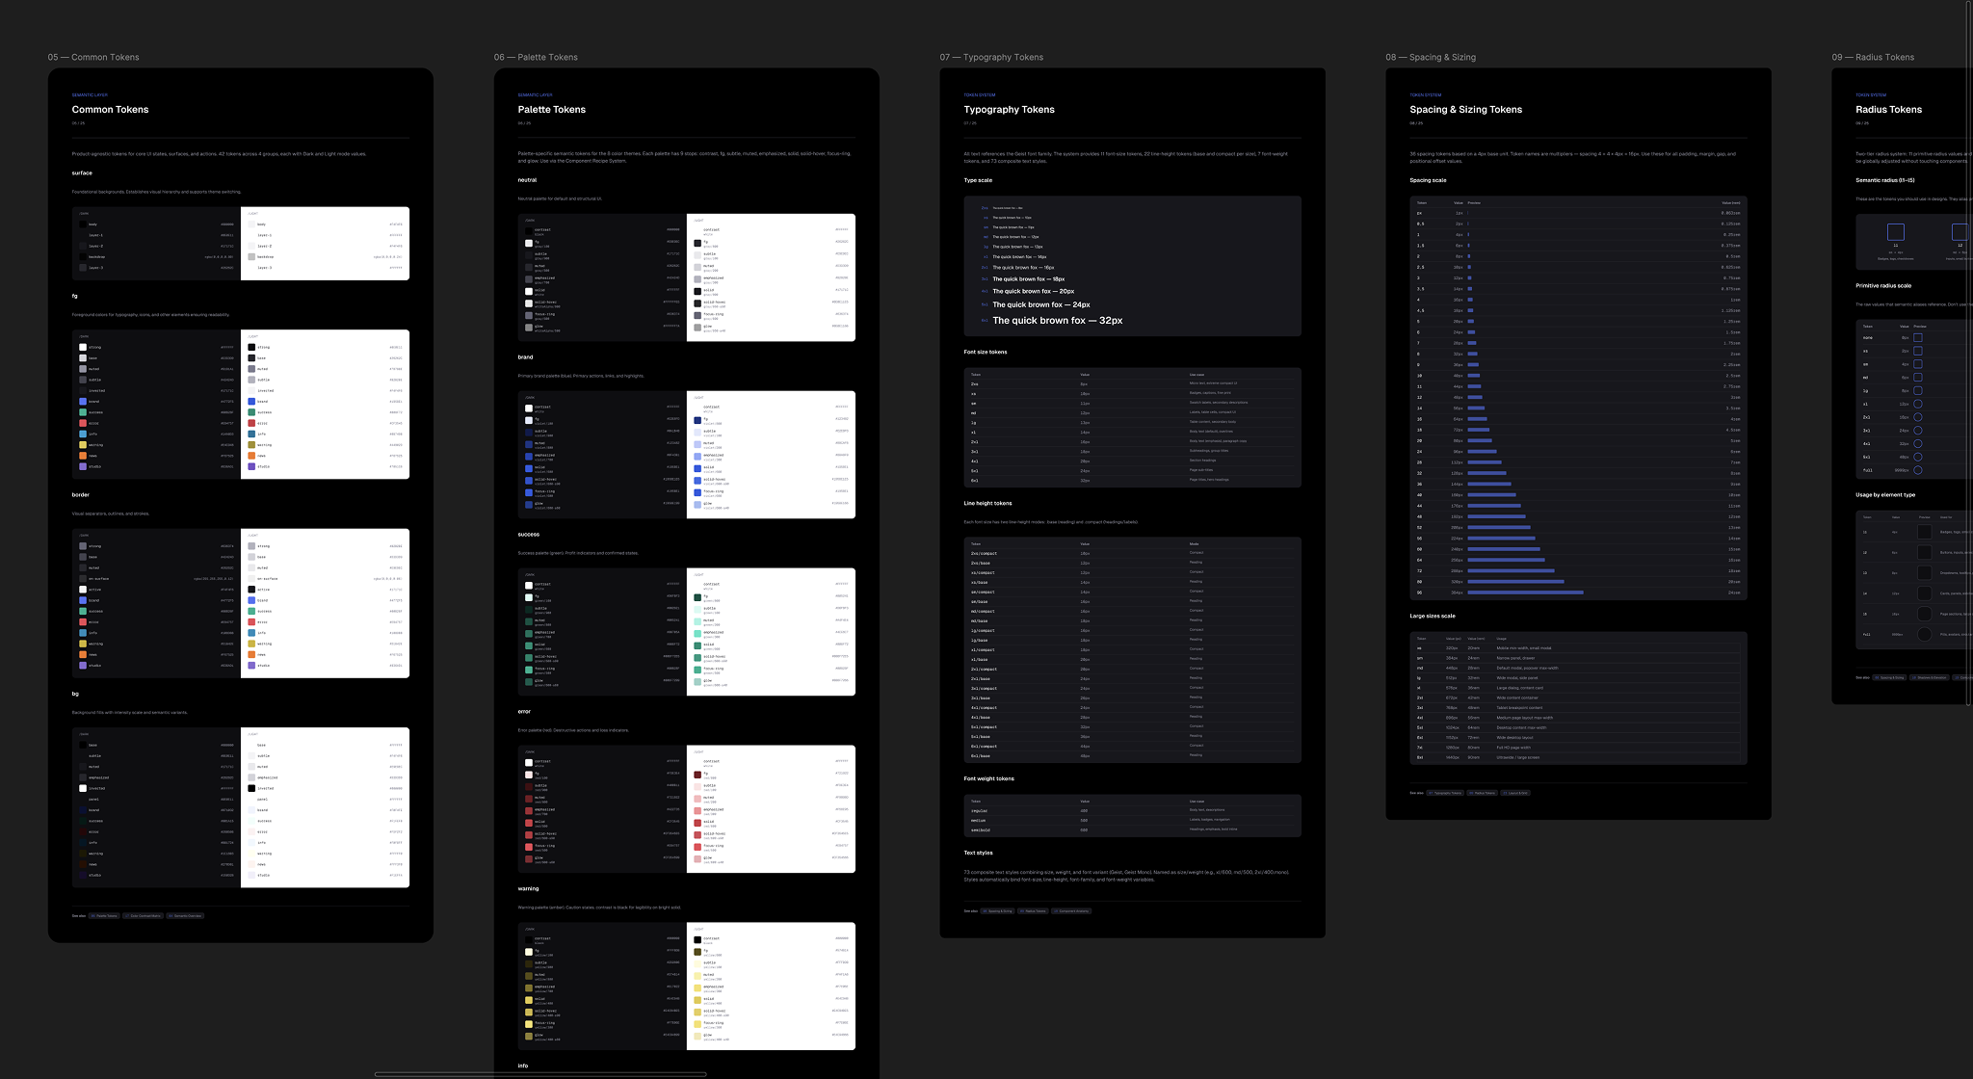Select the 'surface' section heading in Common Tokens
This screenshot has width=1973, height=1079.
point(82,173)
